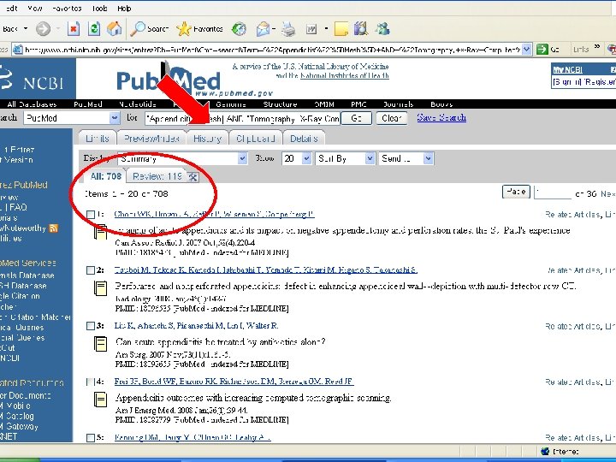This screenshot has width=616, height=462.
Task: Open Genome in the black database bar
Action: [x=231, y=104]
